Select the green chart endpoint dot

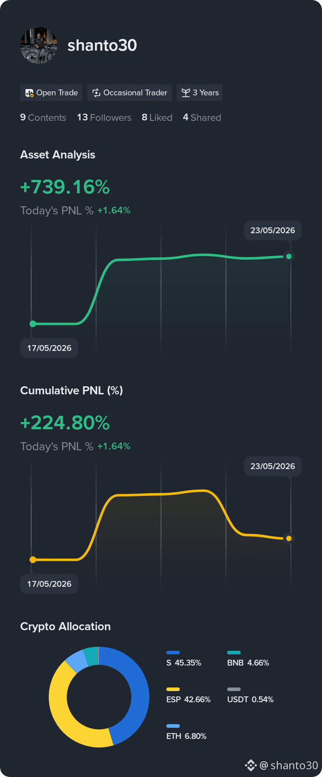click(x=289, y=256)
